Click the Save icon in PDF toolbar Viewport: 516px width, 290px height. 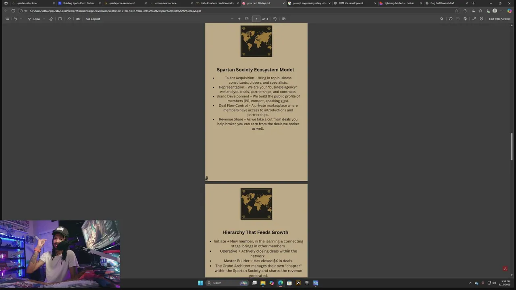[x=458, y=19]
